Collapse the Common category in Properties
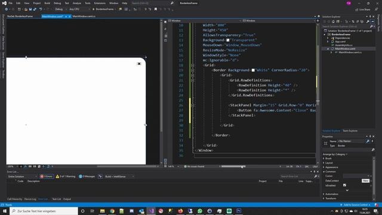This screenshot has width=382, height=215. coord(324,171)
